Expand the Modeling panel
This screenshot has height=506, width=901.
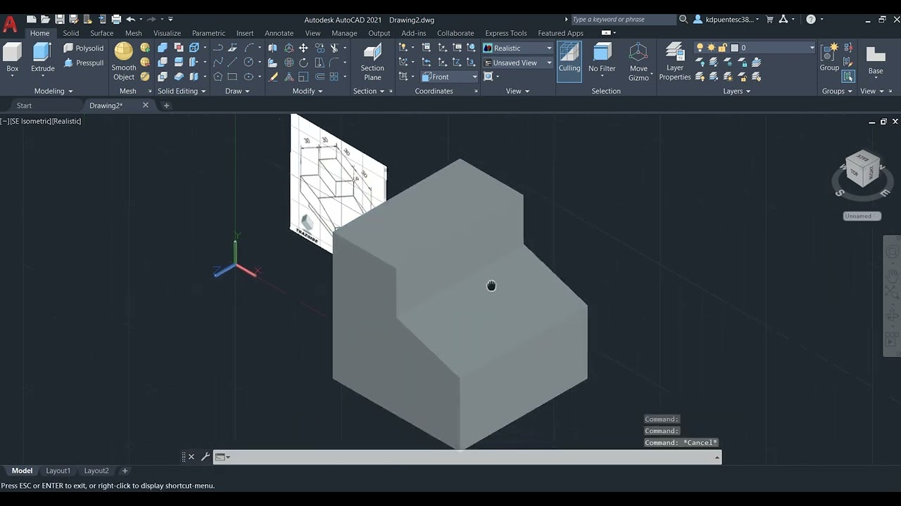(53, 91)
